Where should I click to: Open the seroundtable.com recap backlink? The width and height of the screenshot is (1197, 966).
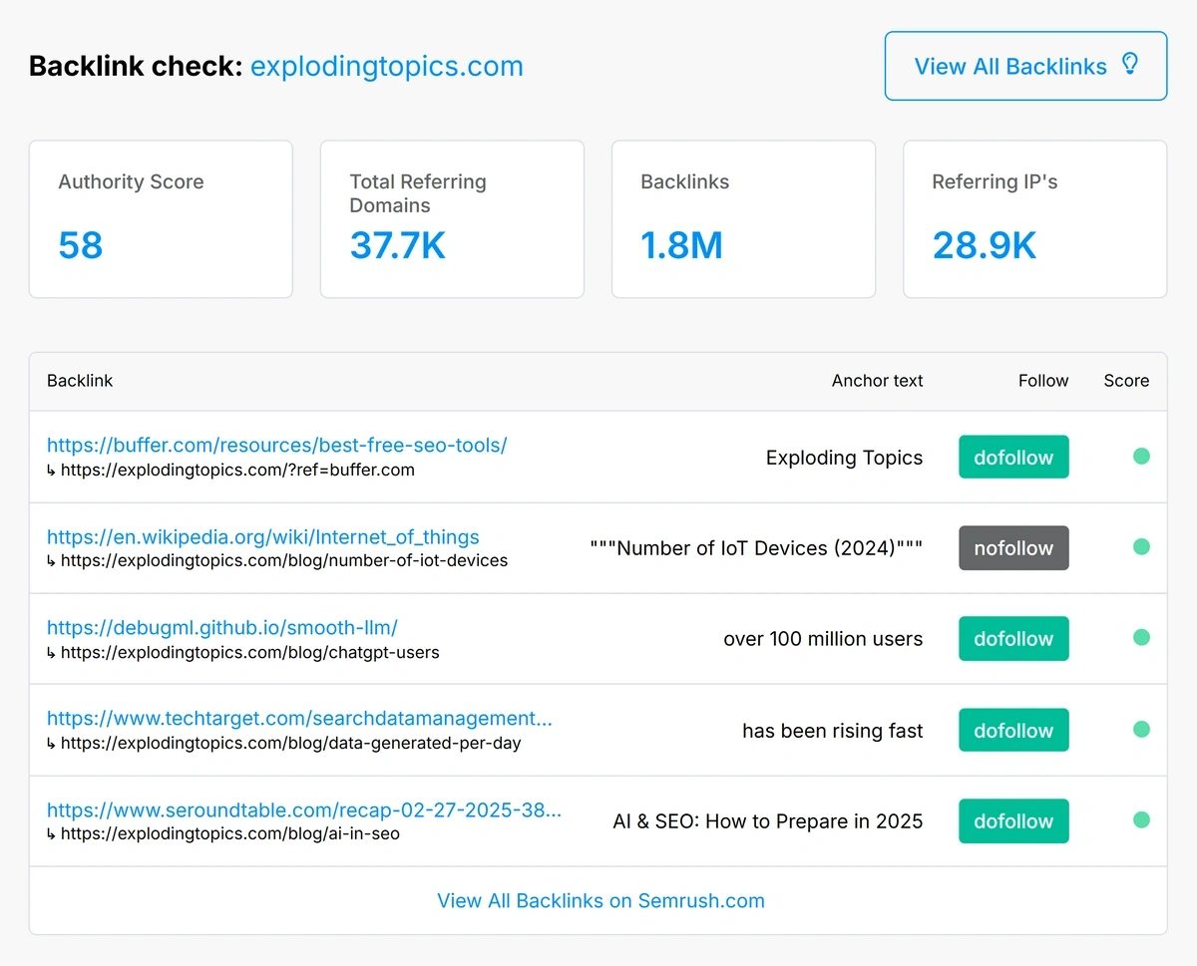(x=304, y=810)
